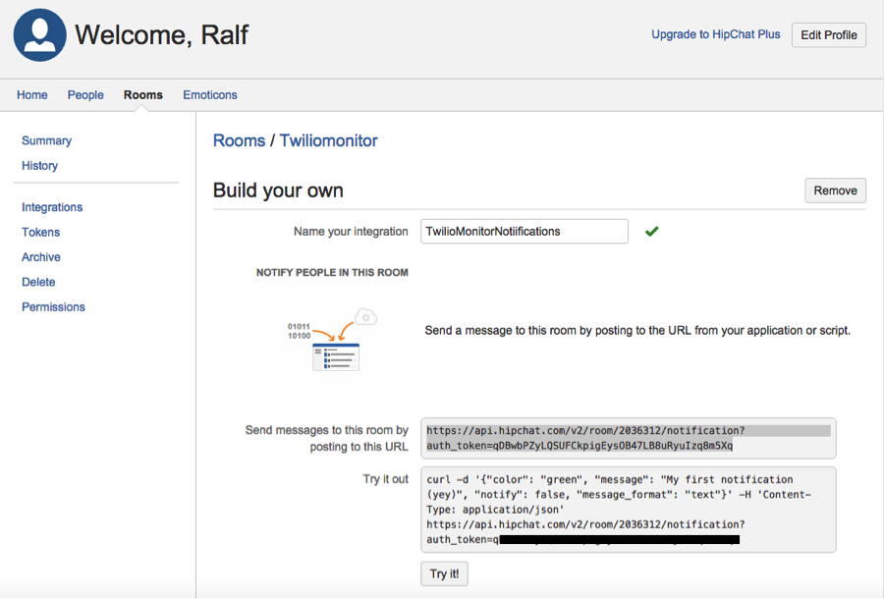884x599 pixels.
Task: Click the Welcome, Ralf heading
Action: point(161,35)
